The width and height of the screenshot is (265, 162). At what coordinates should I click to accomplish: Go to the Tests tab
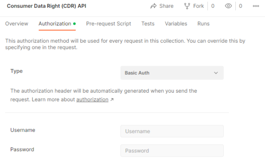148,24
